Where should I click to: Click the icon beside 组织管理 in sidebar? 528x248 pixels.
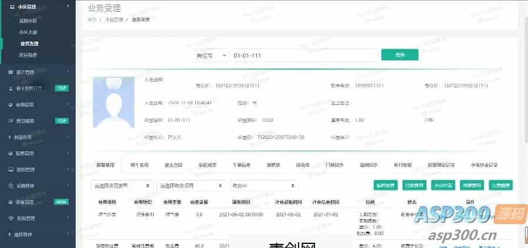[10, 169]
